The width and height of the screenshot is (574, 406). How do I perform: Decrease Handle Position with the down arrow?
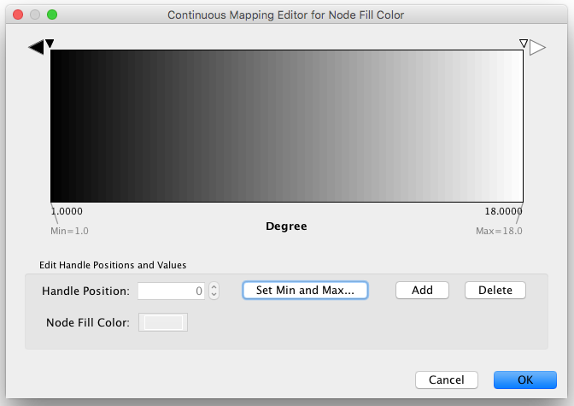[x=214, y=295]
